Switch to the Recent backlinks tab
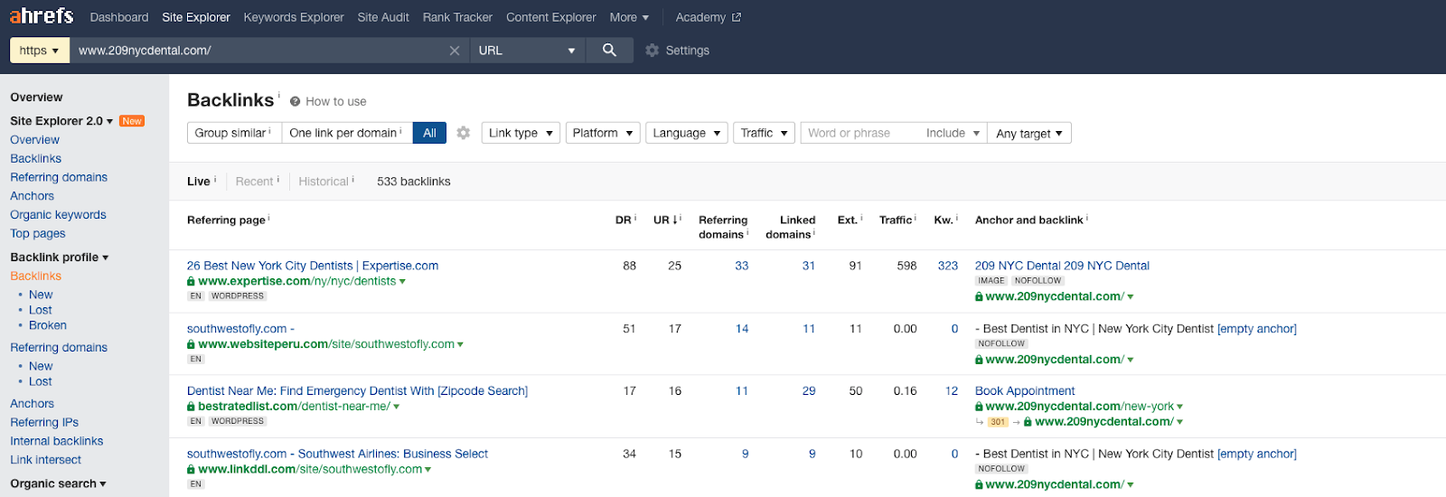Viewport: 1446px width, 497px height. tap(255, 182)
